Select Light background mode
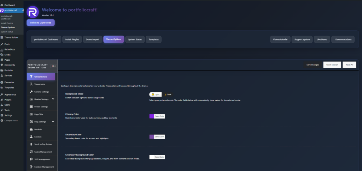This screenshot has width=362, height=171. click(x=155, y=94)
